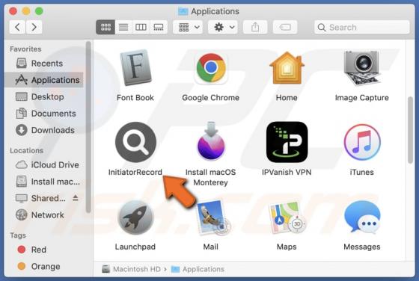
Task: Click Macintosh HD in the path bar
Action: click(x=132, y=269)
